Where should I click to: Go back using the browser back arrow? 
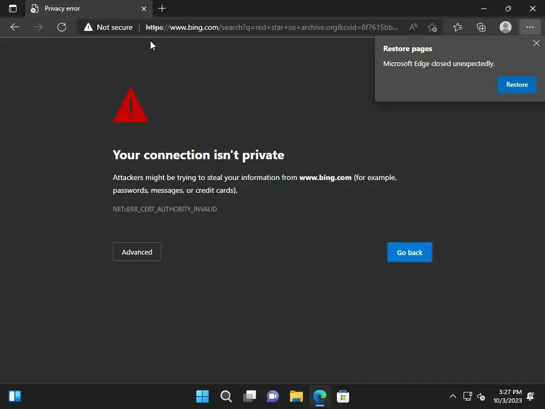tap(14, 27)
